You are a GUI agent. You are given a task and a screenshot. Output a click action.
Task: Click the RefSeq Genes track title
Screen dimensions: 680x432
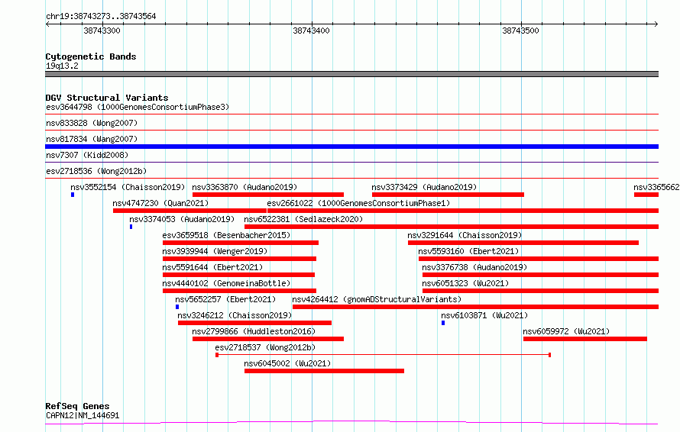click(77, 406)
